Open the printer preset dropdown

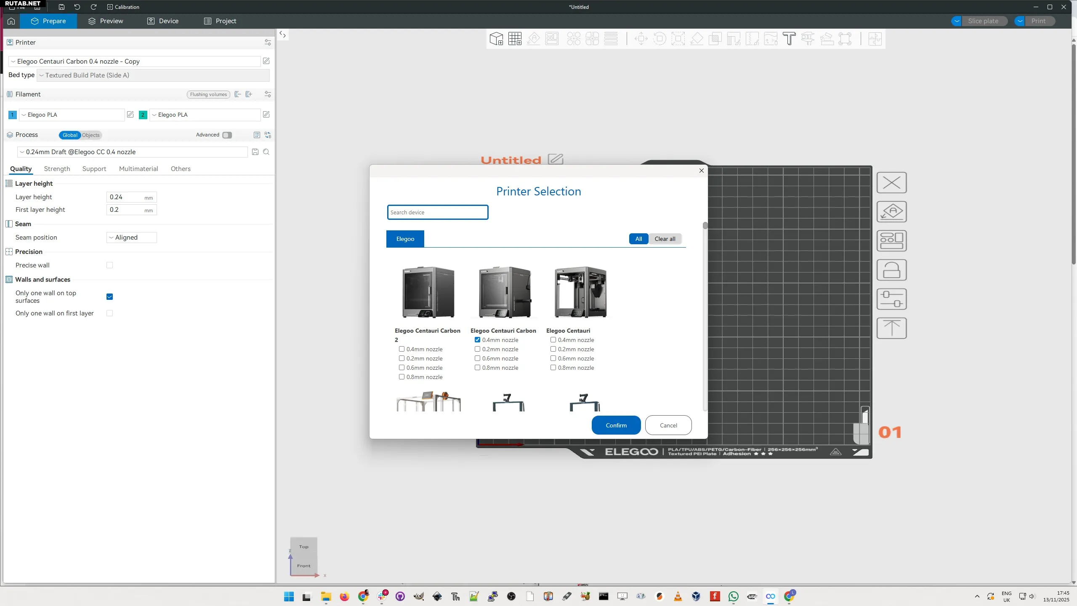(x=135, y=61)
